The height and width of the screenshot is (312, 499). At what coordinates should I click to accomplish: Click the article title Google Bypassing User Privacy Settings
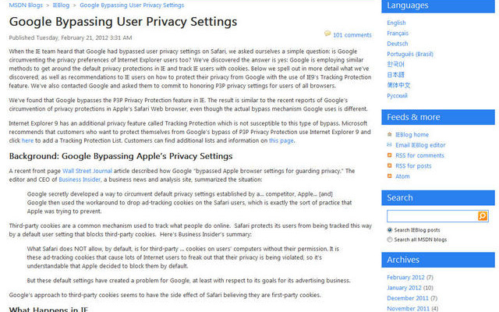123,22
